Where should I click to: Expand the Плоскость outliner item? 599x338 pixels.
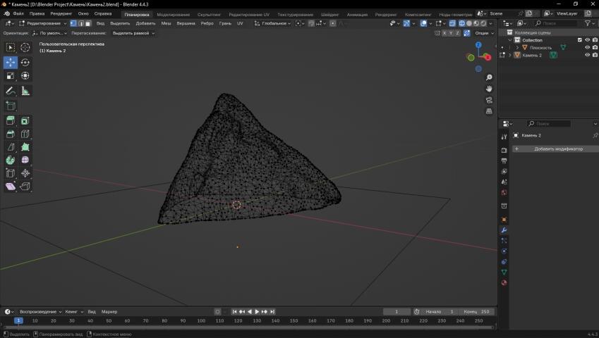coord(518,48)
